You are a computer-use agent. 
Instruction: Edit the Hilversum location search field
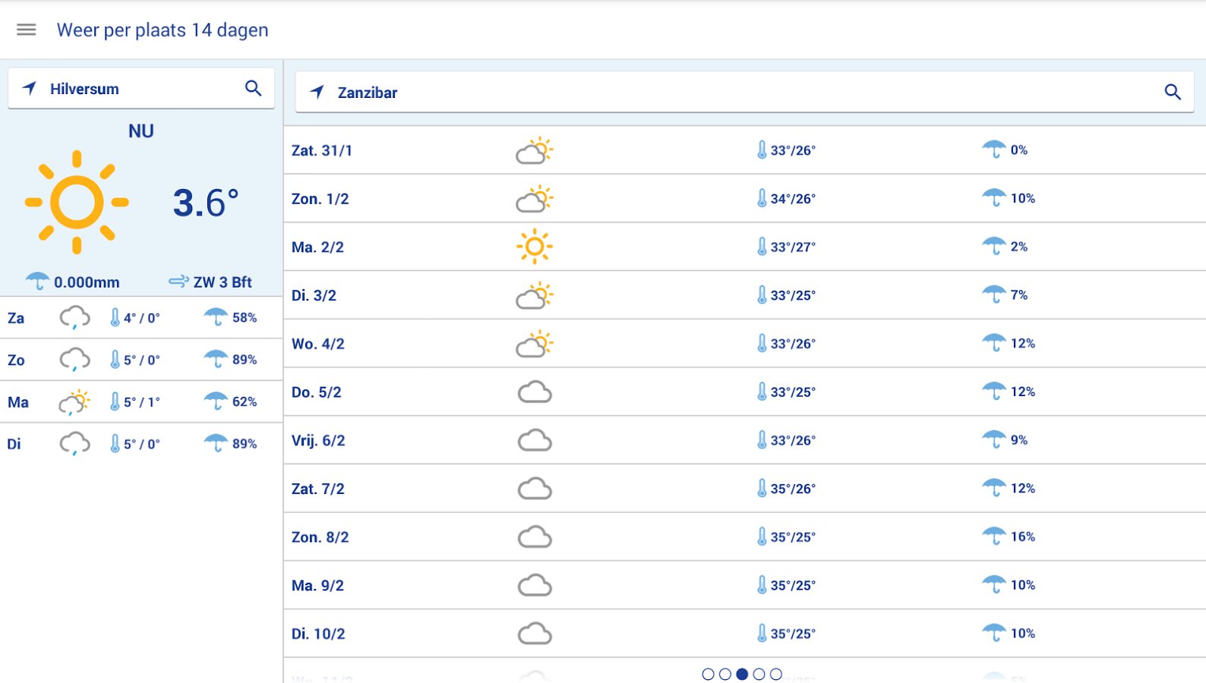[141, 88]
